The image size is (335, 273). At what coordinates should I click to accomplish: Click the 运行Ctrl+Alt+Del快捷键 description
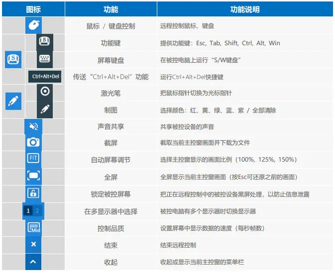click(192, 77)
